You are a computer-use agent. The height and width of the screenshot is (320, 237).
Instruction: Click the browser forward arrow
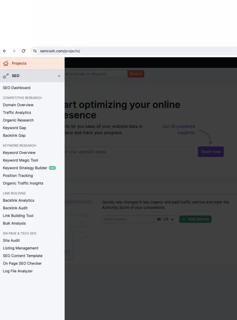[14, 51]
